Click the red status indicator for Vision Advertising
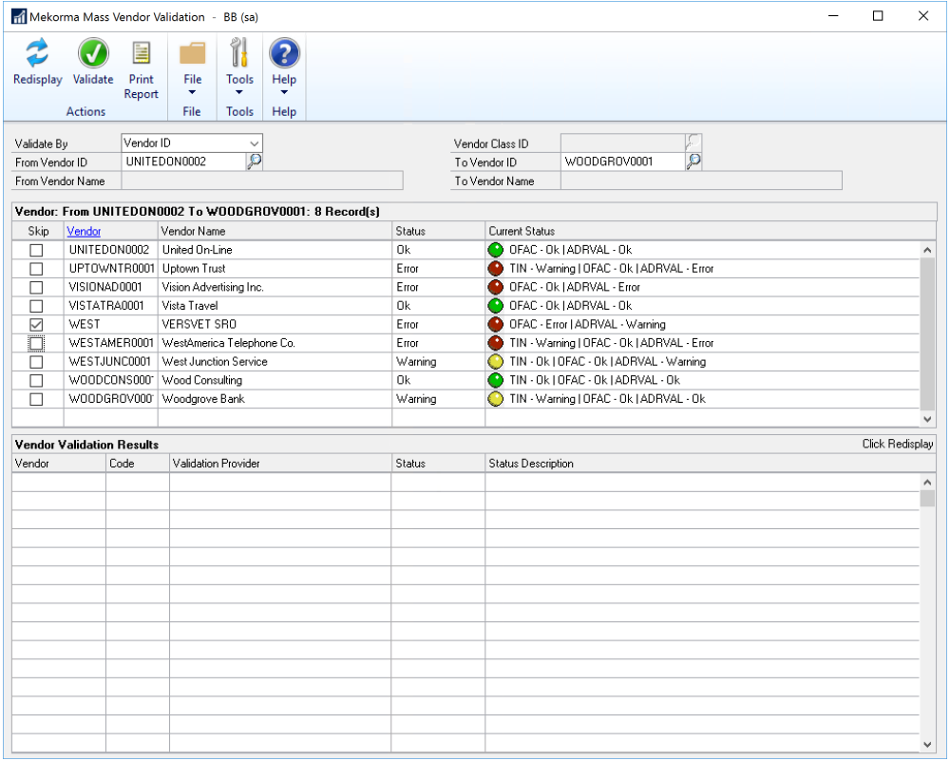The image size is (950, 761). pos(496,287)
